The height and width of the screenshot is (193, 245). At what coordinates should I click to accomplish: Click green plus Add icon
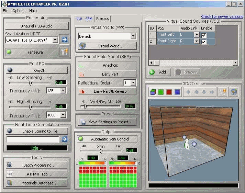tap(152, 72)
